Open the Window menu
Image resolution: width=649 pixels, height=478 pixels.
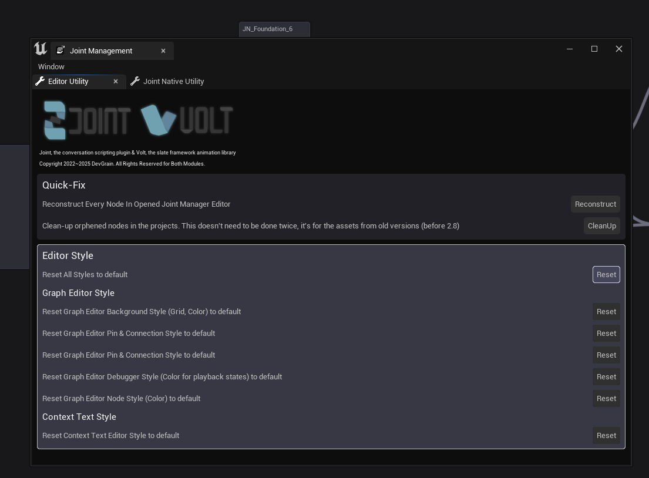point(51,67)
